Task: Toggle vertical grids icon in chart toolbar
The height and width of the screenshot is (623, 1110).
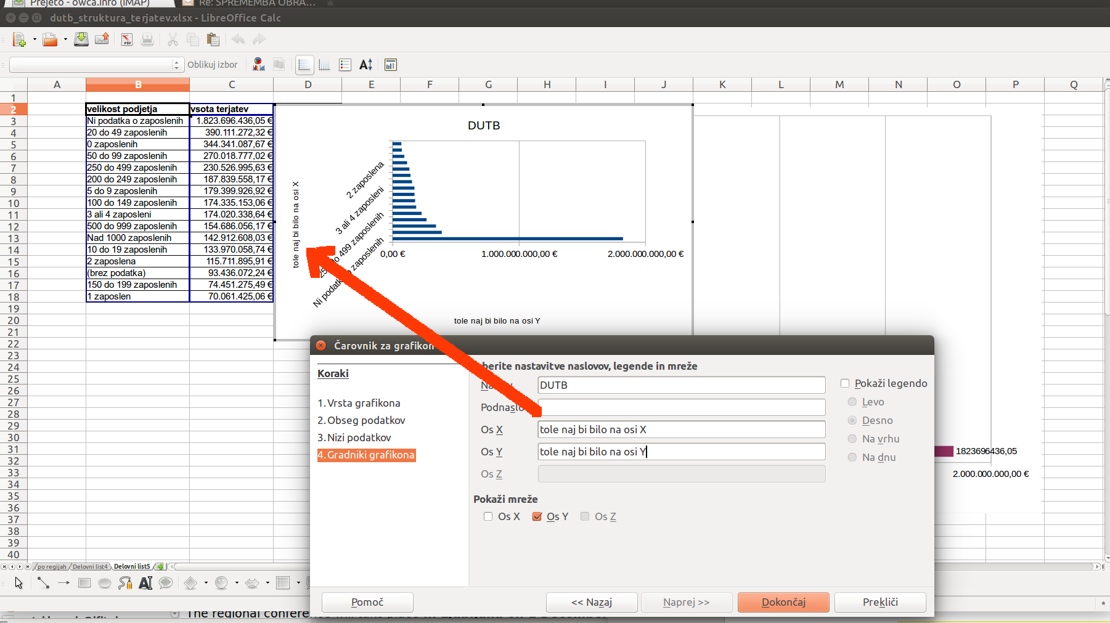Action: (x=325, y=65)
